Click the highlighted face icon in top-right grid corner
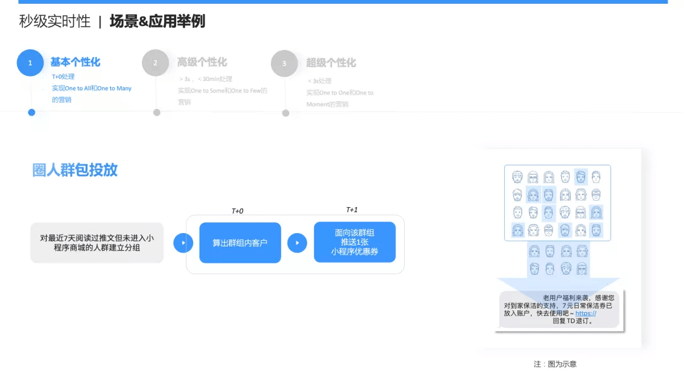The image size is (684, 385). 579,177
